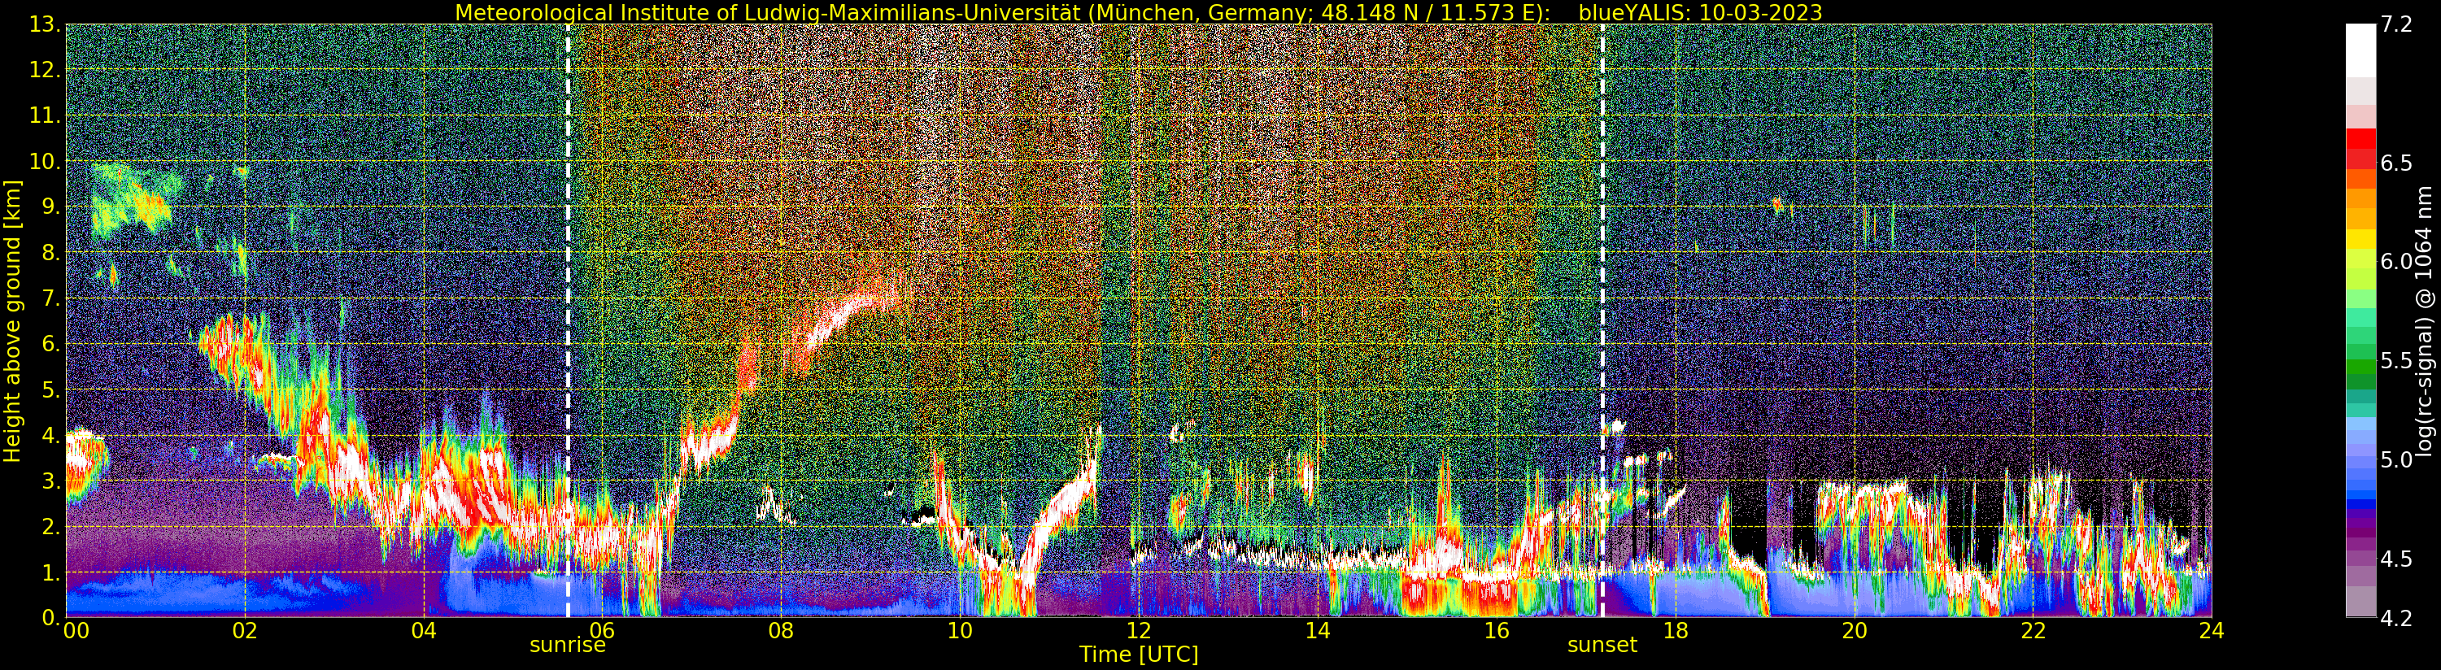Click the height axis tick label 9
Viewport: 2441px width, 670px height.
[50, 207]
